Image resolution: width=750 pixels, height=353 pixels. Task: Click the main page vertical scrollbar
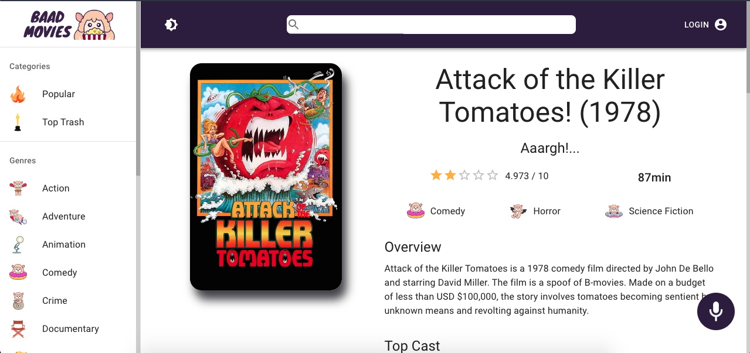point(748,47)
